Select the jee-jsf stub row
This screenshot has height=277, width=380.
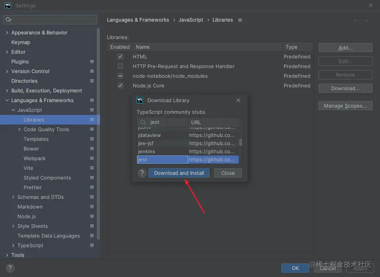[x=188, y=143]
